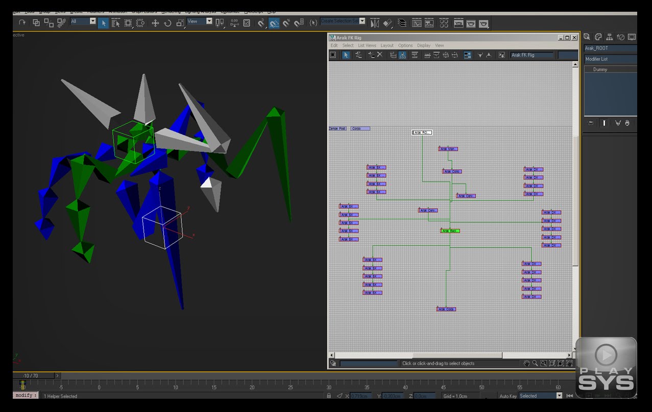Click schematic view vertical scrollbar thumb

pos(575,200)
